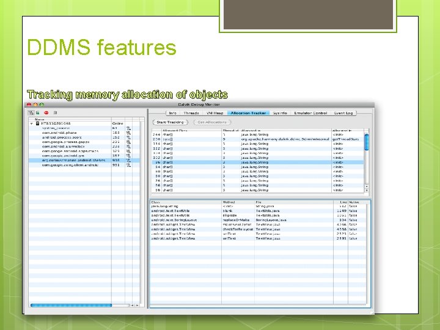Screen dimensions: 440x330
Task: Select the Allocation Tracker tab
Action: tap(248, 113)
